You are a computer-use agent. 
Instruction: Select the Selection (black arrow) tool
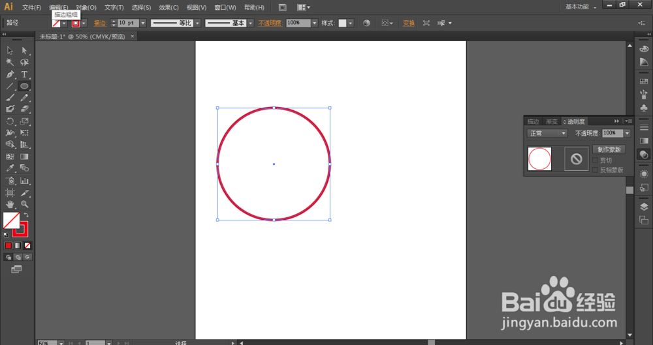pyautogui.click(x=10, y=50)
